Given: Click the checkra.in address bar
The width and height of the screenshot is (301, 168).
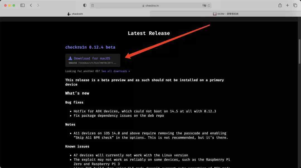Looking at the screenshot, I should point(151,6).
